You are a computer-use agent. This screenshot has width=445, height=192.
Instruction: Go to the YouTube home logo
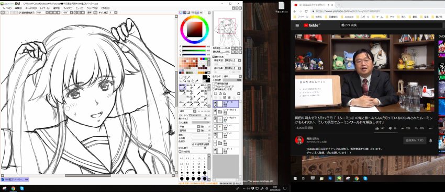click(311, 25)
